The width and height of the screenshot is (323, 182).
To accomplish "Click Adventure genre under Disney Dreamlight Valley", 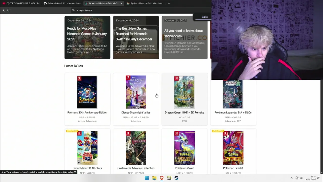I will point(136,121).
